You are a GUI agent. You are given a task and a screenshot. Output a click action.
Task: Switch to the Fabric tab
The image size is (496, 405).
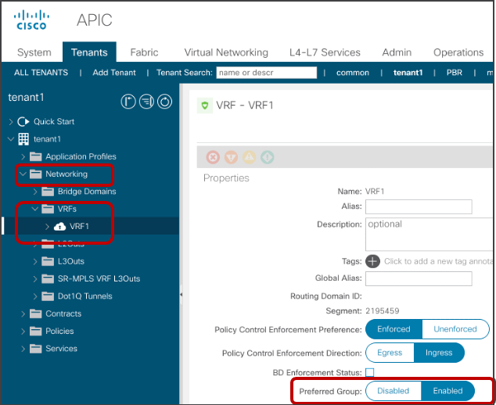[144, 52]
